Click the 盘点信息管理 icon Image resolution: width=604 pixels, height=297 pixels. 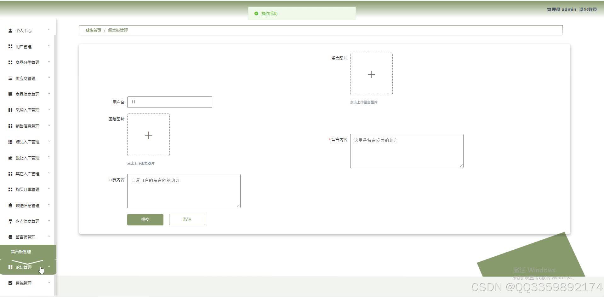[x=10, y=221]
